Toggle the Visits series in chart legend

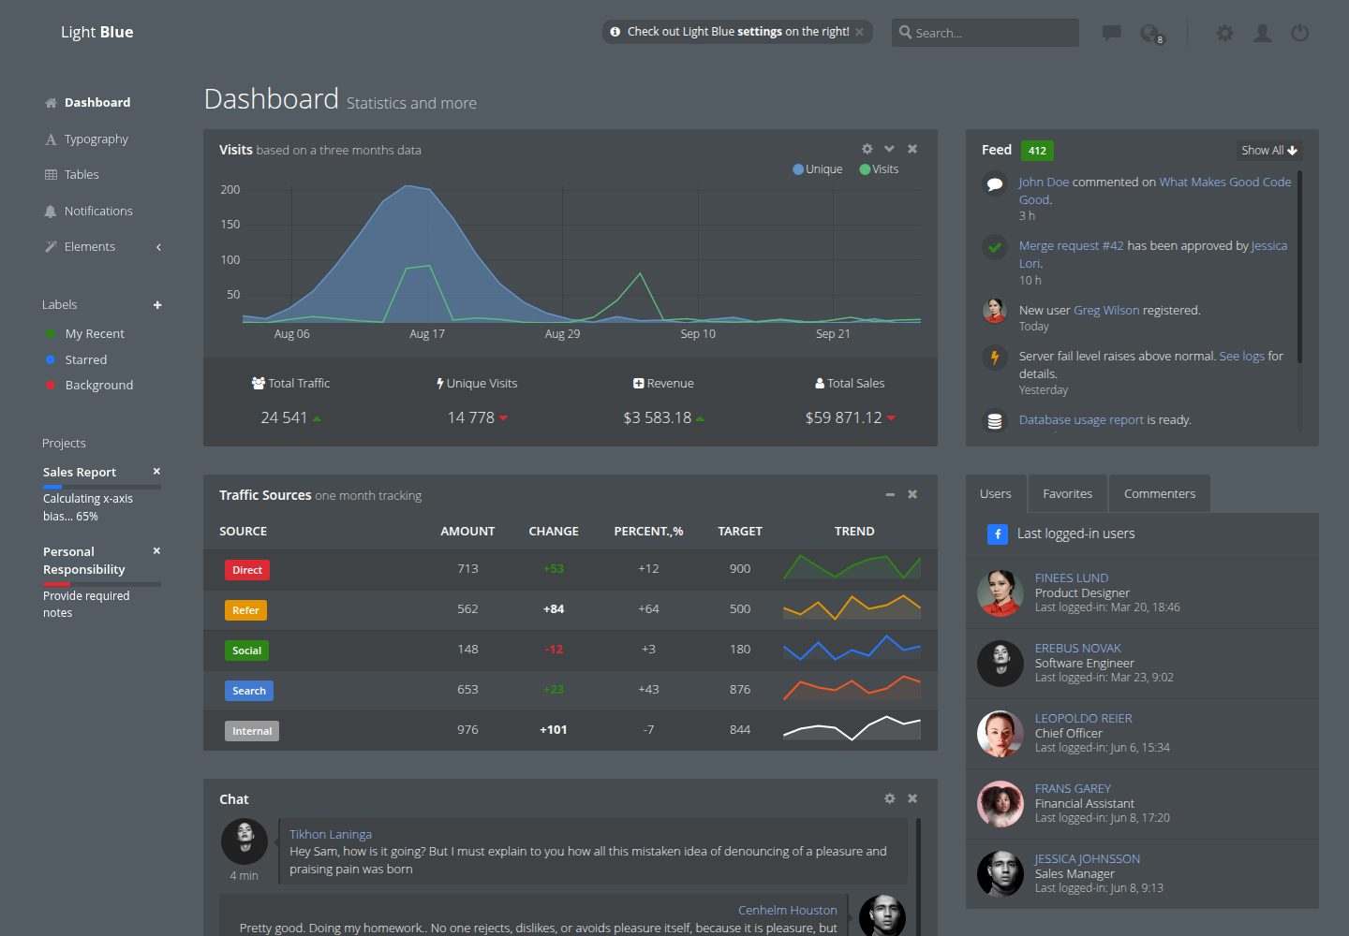click(x=879, y=169)
